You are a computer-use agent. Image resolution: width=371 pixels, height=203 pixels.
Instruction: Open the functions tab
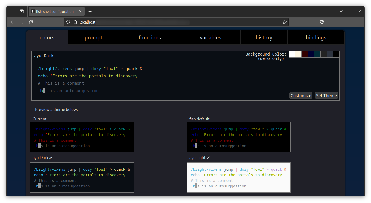tap(150, 37)
